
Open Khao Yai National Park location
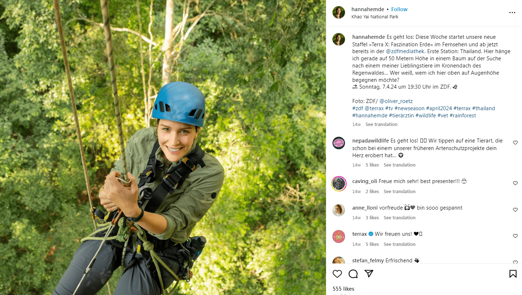coord(375,17)
